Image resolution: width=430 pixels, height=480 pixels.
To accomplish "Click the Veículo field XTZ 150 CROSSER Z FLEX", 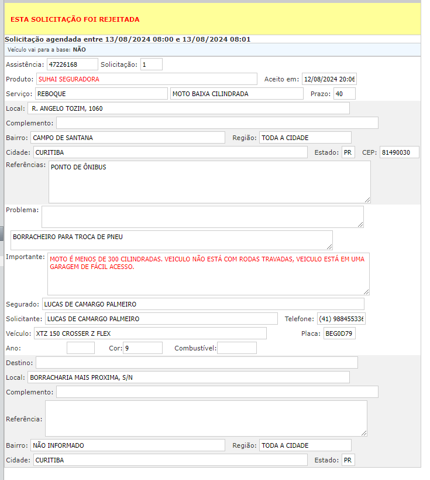I will [150, 333].
